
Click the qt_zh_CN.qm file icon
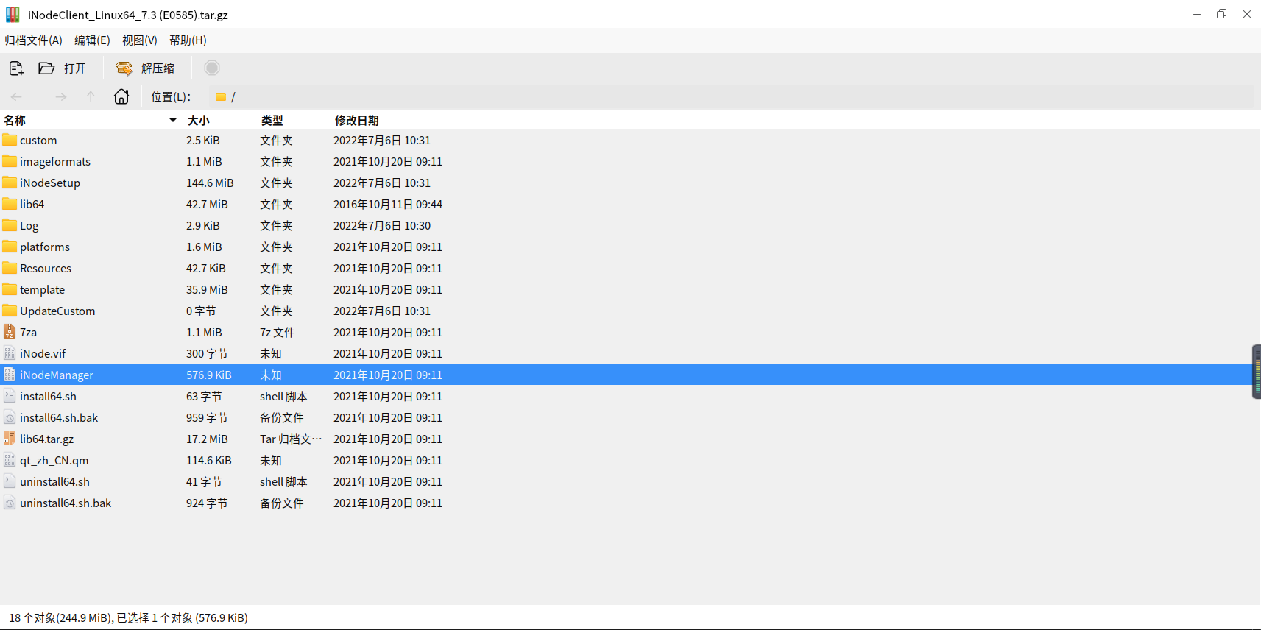pos(10,460)
